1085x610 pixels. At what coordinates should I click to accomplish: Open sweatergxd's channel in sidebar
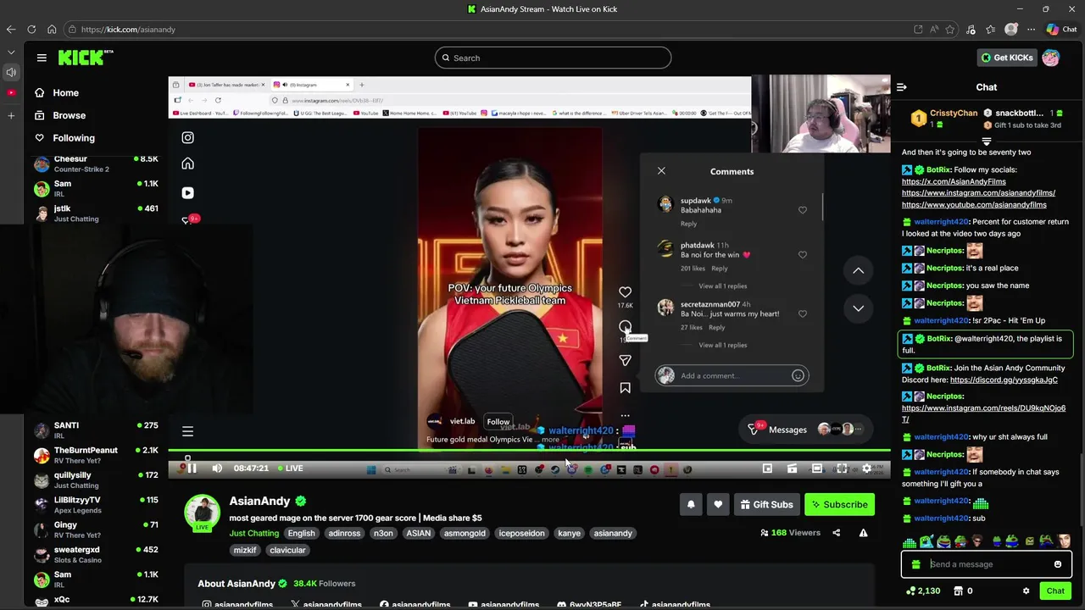coord(96,554)
